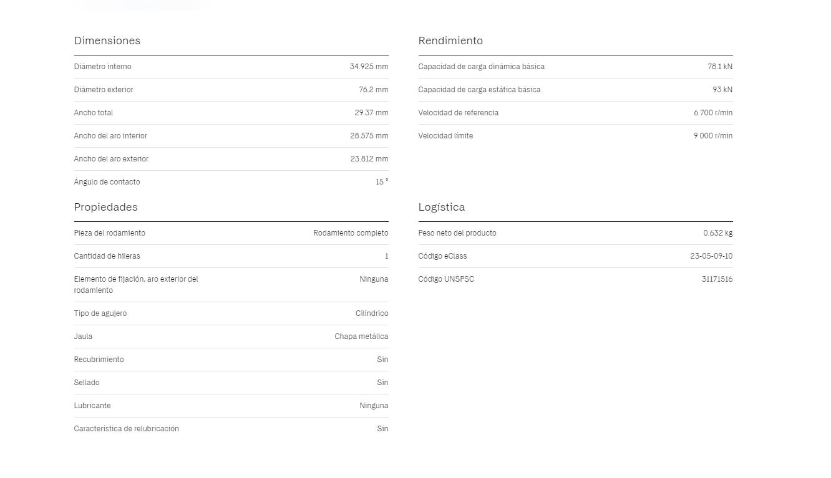Screen dimensions: 831x478
Task: Click the Diámetro interno label
Action: 102,67
